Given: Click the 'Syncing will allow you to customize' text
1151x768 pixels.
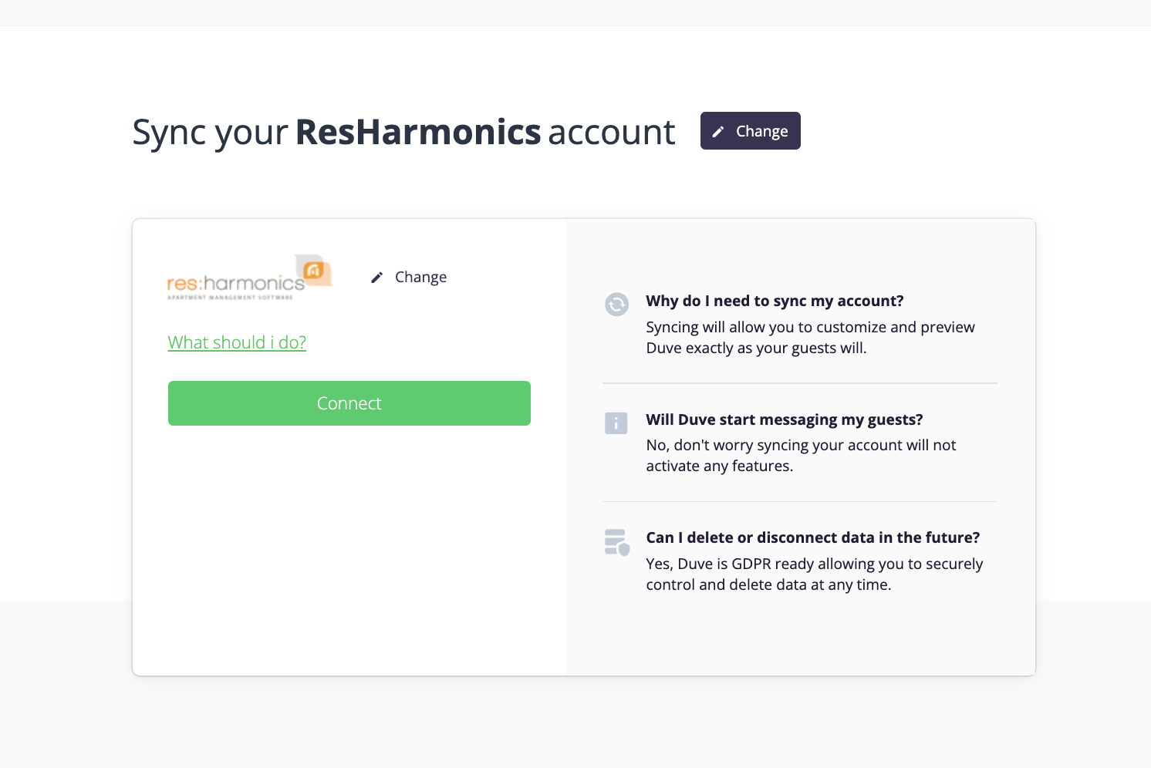Looking at the screenshot, I should coord(810,338).
